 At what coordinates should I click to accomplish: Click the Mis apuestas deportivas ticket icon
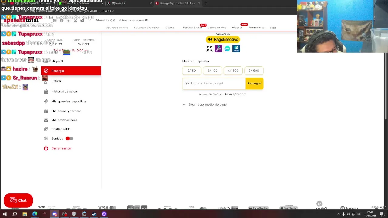click(46, 101)
